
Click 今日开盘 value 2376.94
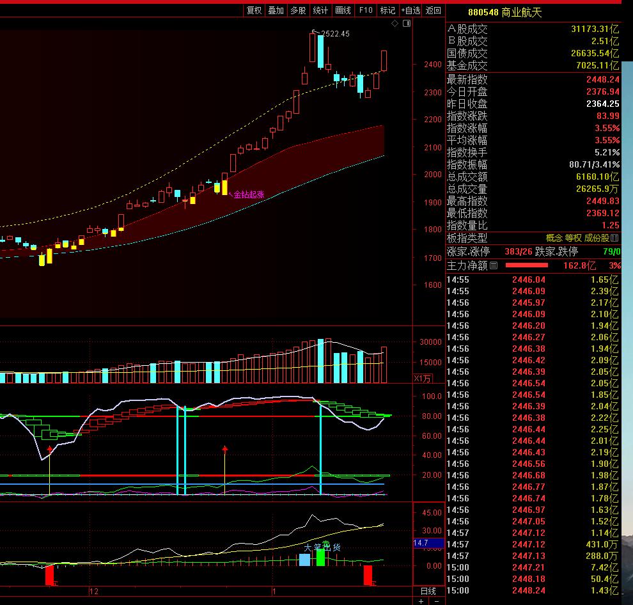click(x=603, y=91)
